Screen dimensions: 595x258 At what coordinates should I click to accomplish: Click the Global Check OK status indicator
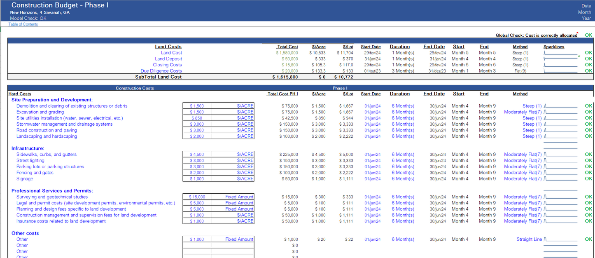[x=588, y=35]
